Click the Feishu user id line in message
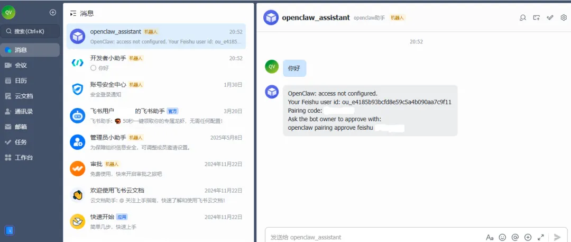This screenshot has width=571, height=242. pos(370,102)
